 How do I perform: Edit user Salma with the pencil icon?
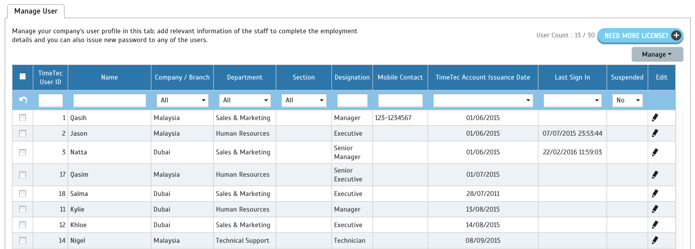tap(655, 193)
